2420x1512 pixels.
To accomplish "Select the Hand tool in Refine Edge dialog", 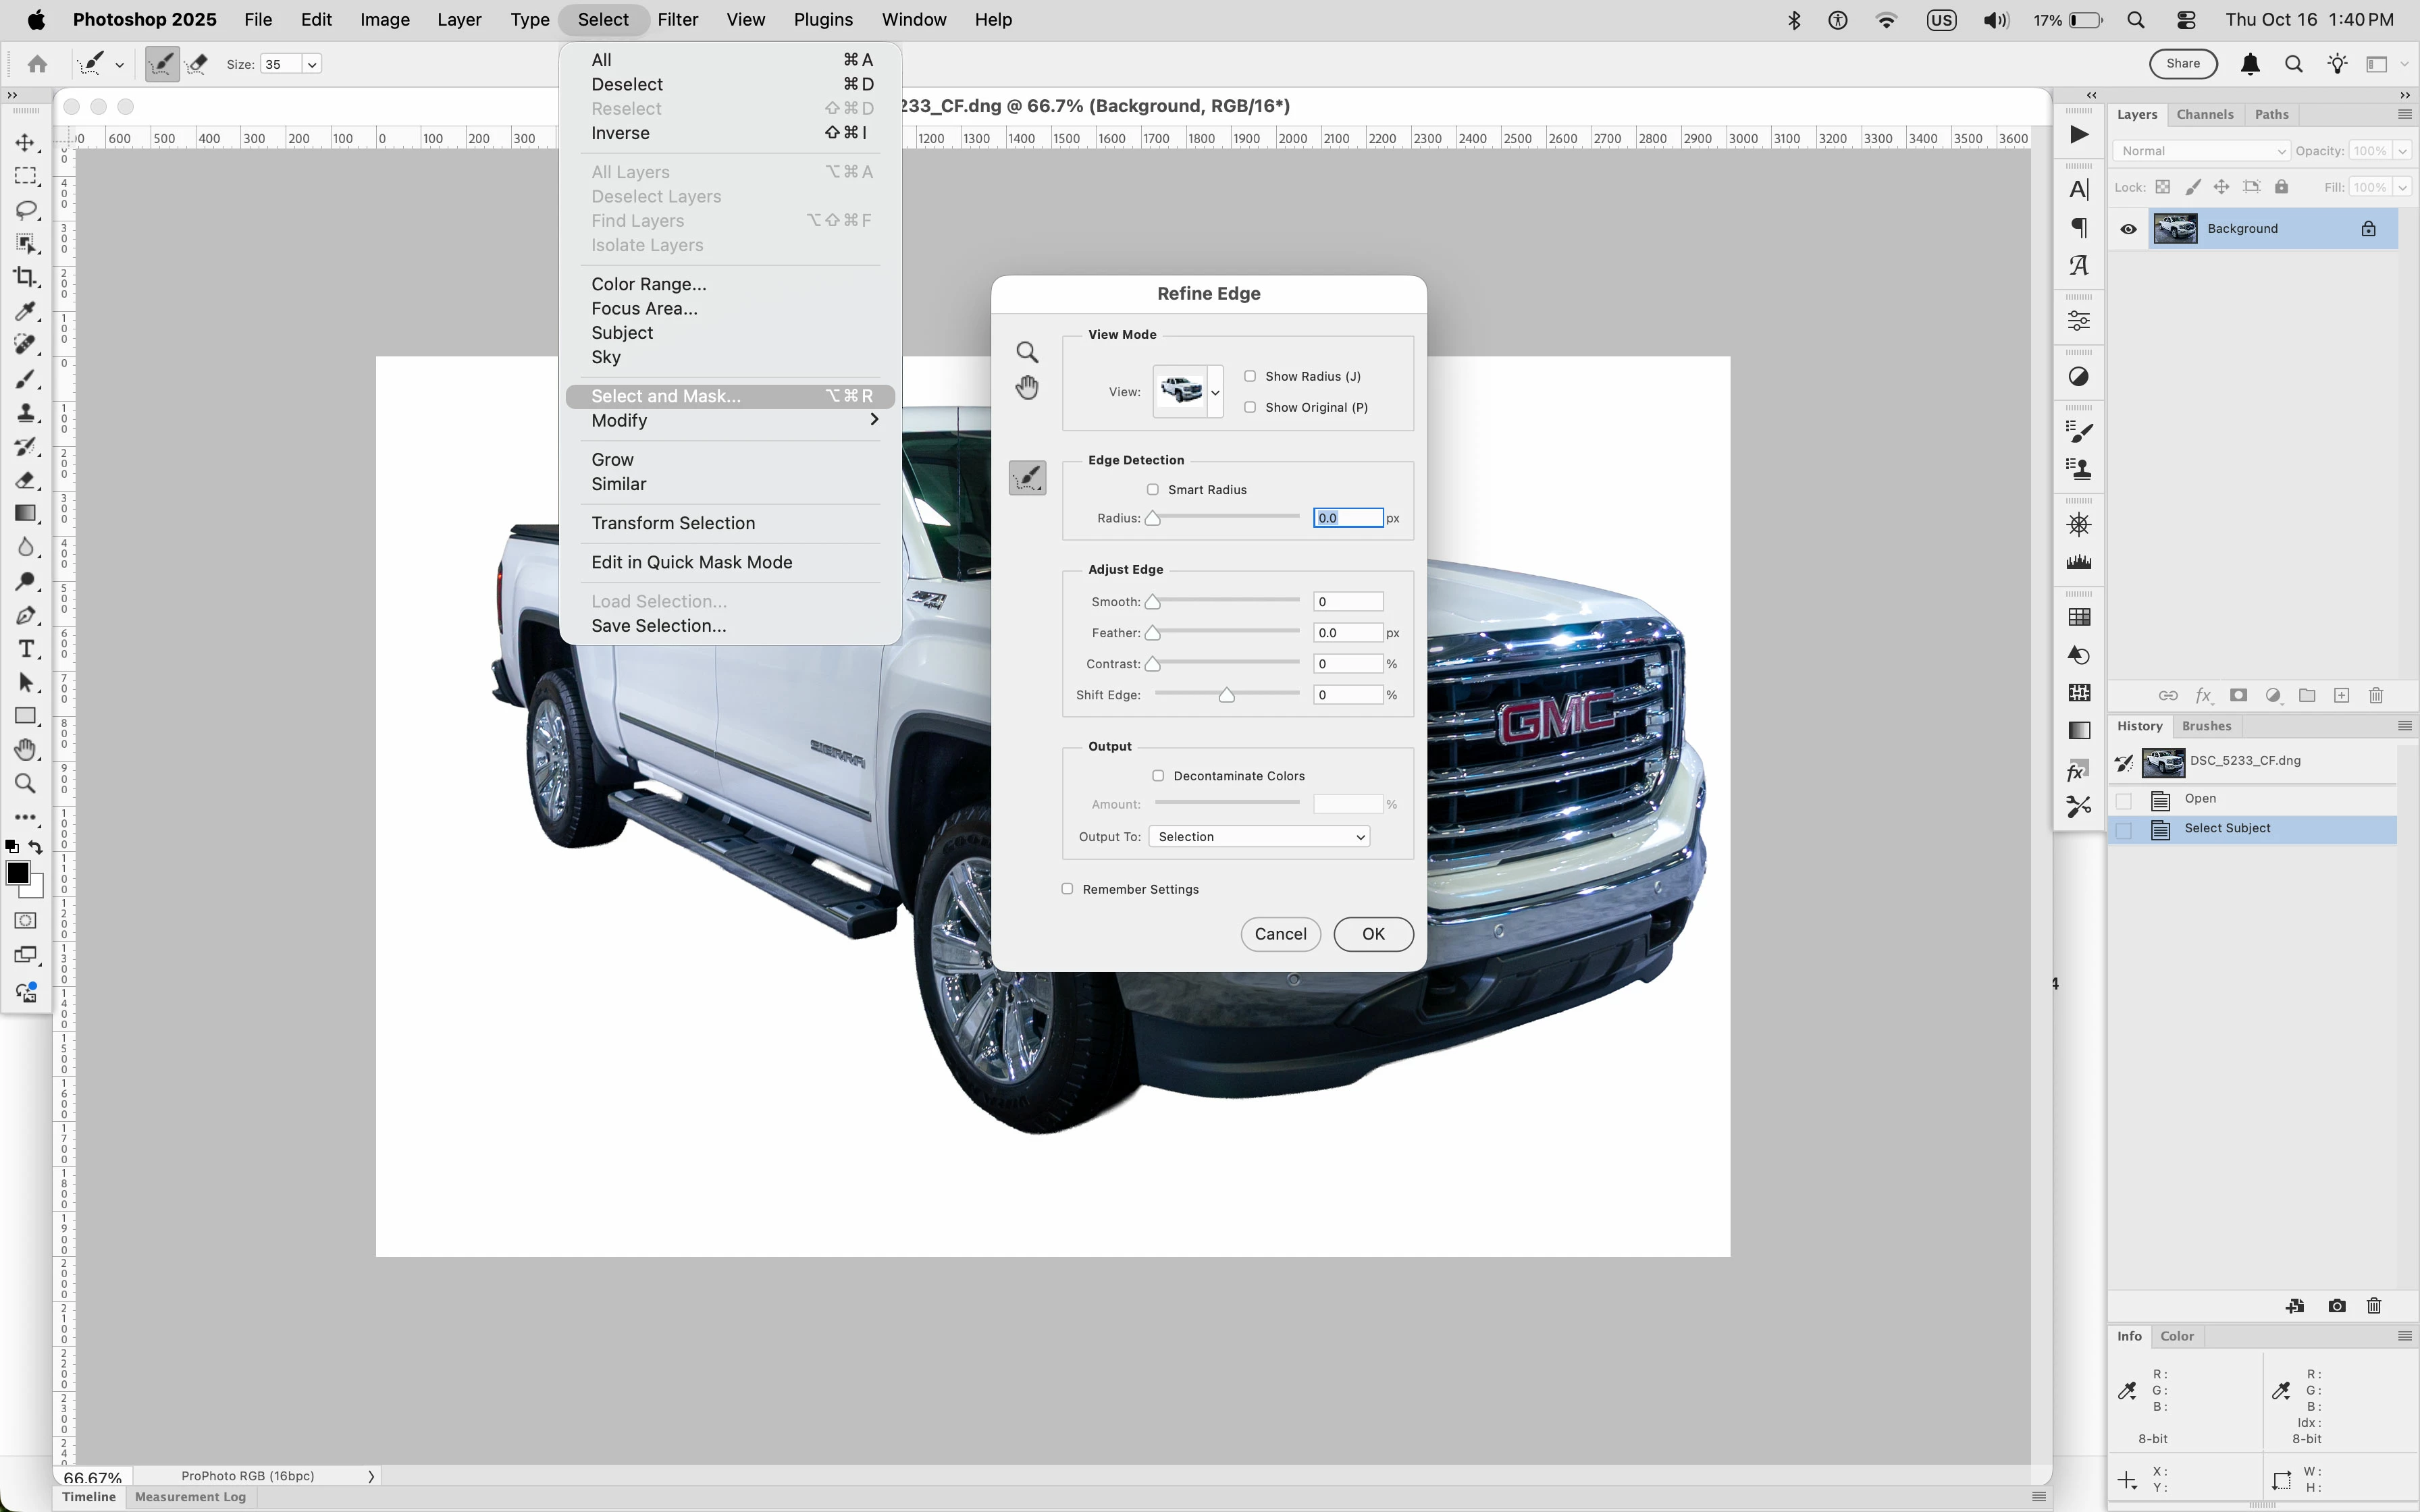I will (x=1027, y=388).
